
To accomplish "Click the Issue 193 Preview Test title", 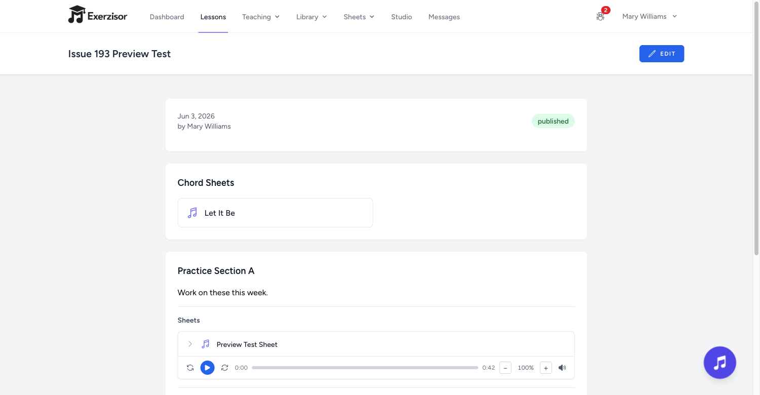I will (120, 54).
